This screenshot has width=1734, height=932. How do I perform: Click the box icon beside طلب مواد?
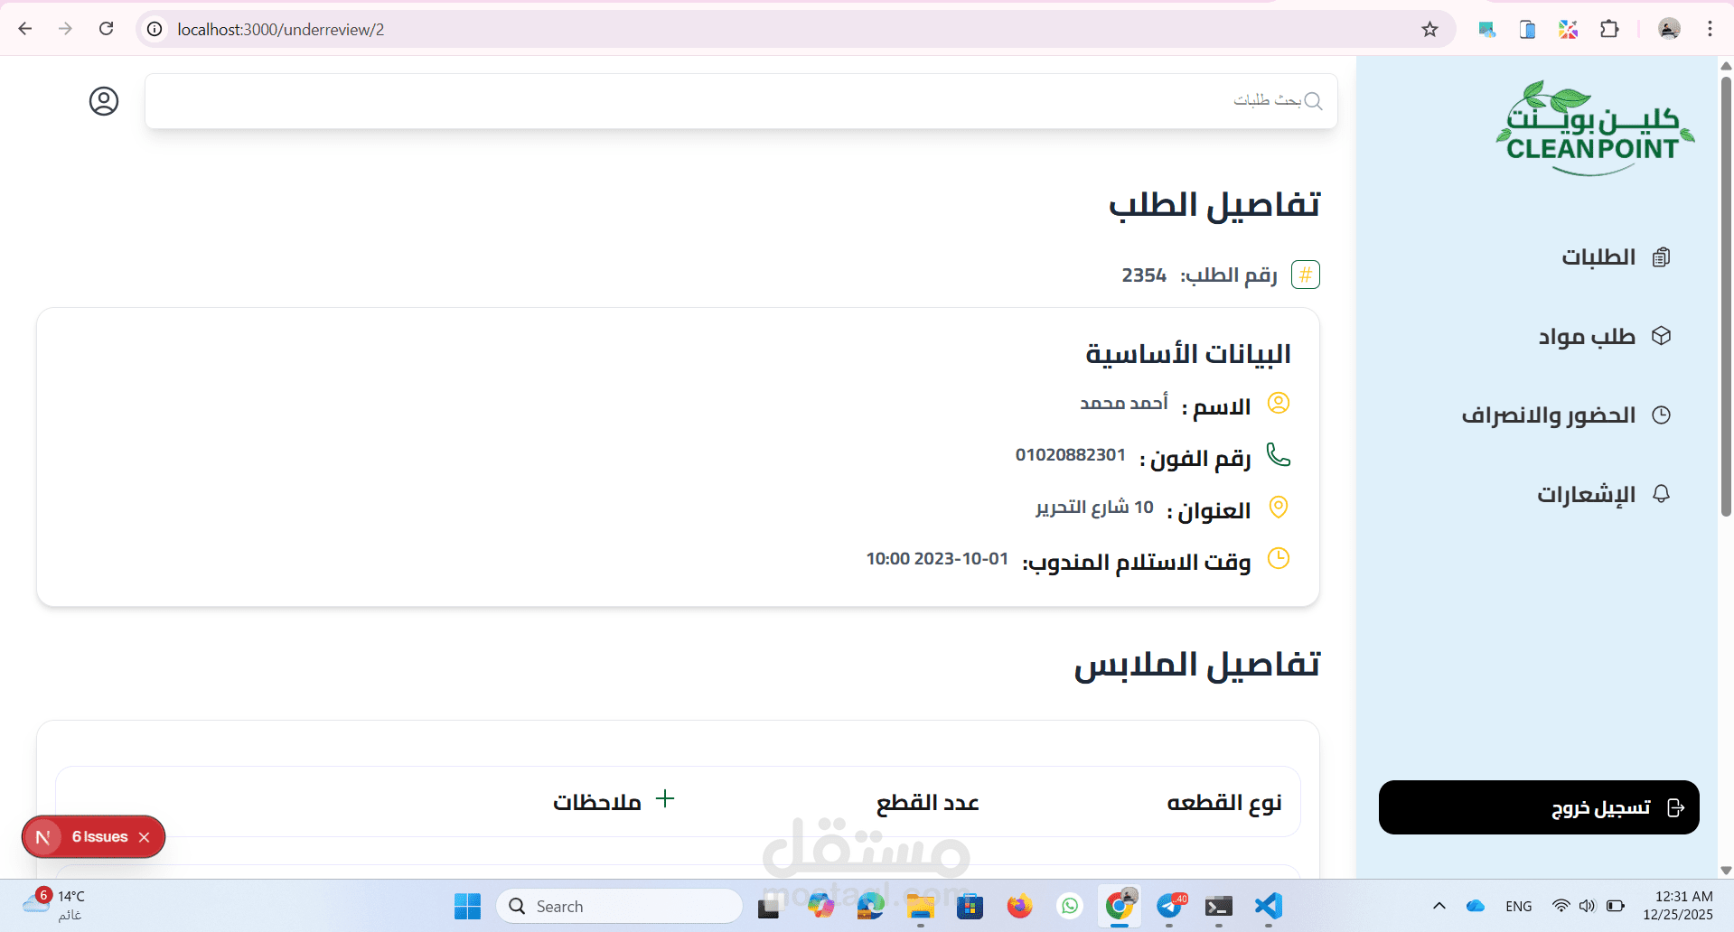(1661, 336)
